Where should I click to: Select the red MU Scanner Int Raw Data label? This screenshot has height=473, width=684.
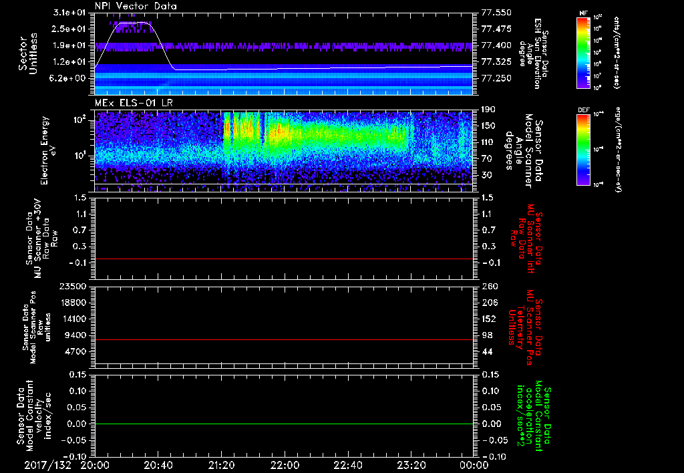click(x=526, y=239)
